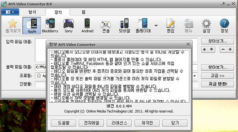The image size is (238, 132).
Task: Select the Apple device category
Action: (32, 26)
